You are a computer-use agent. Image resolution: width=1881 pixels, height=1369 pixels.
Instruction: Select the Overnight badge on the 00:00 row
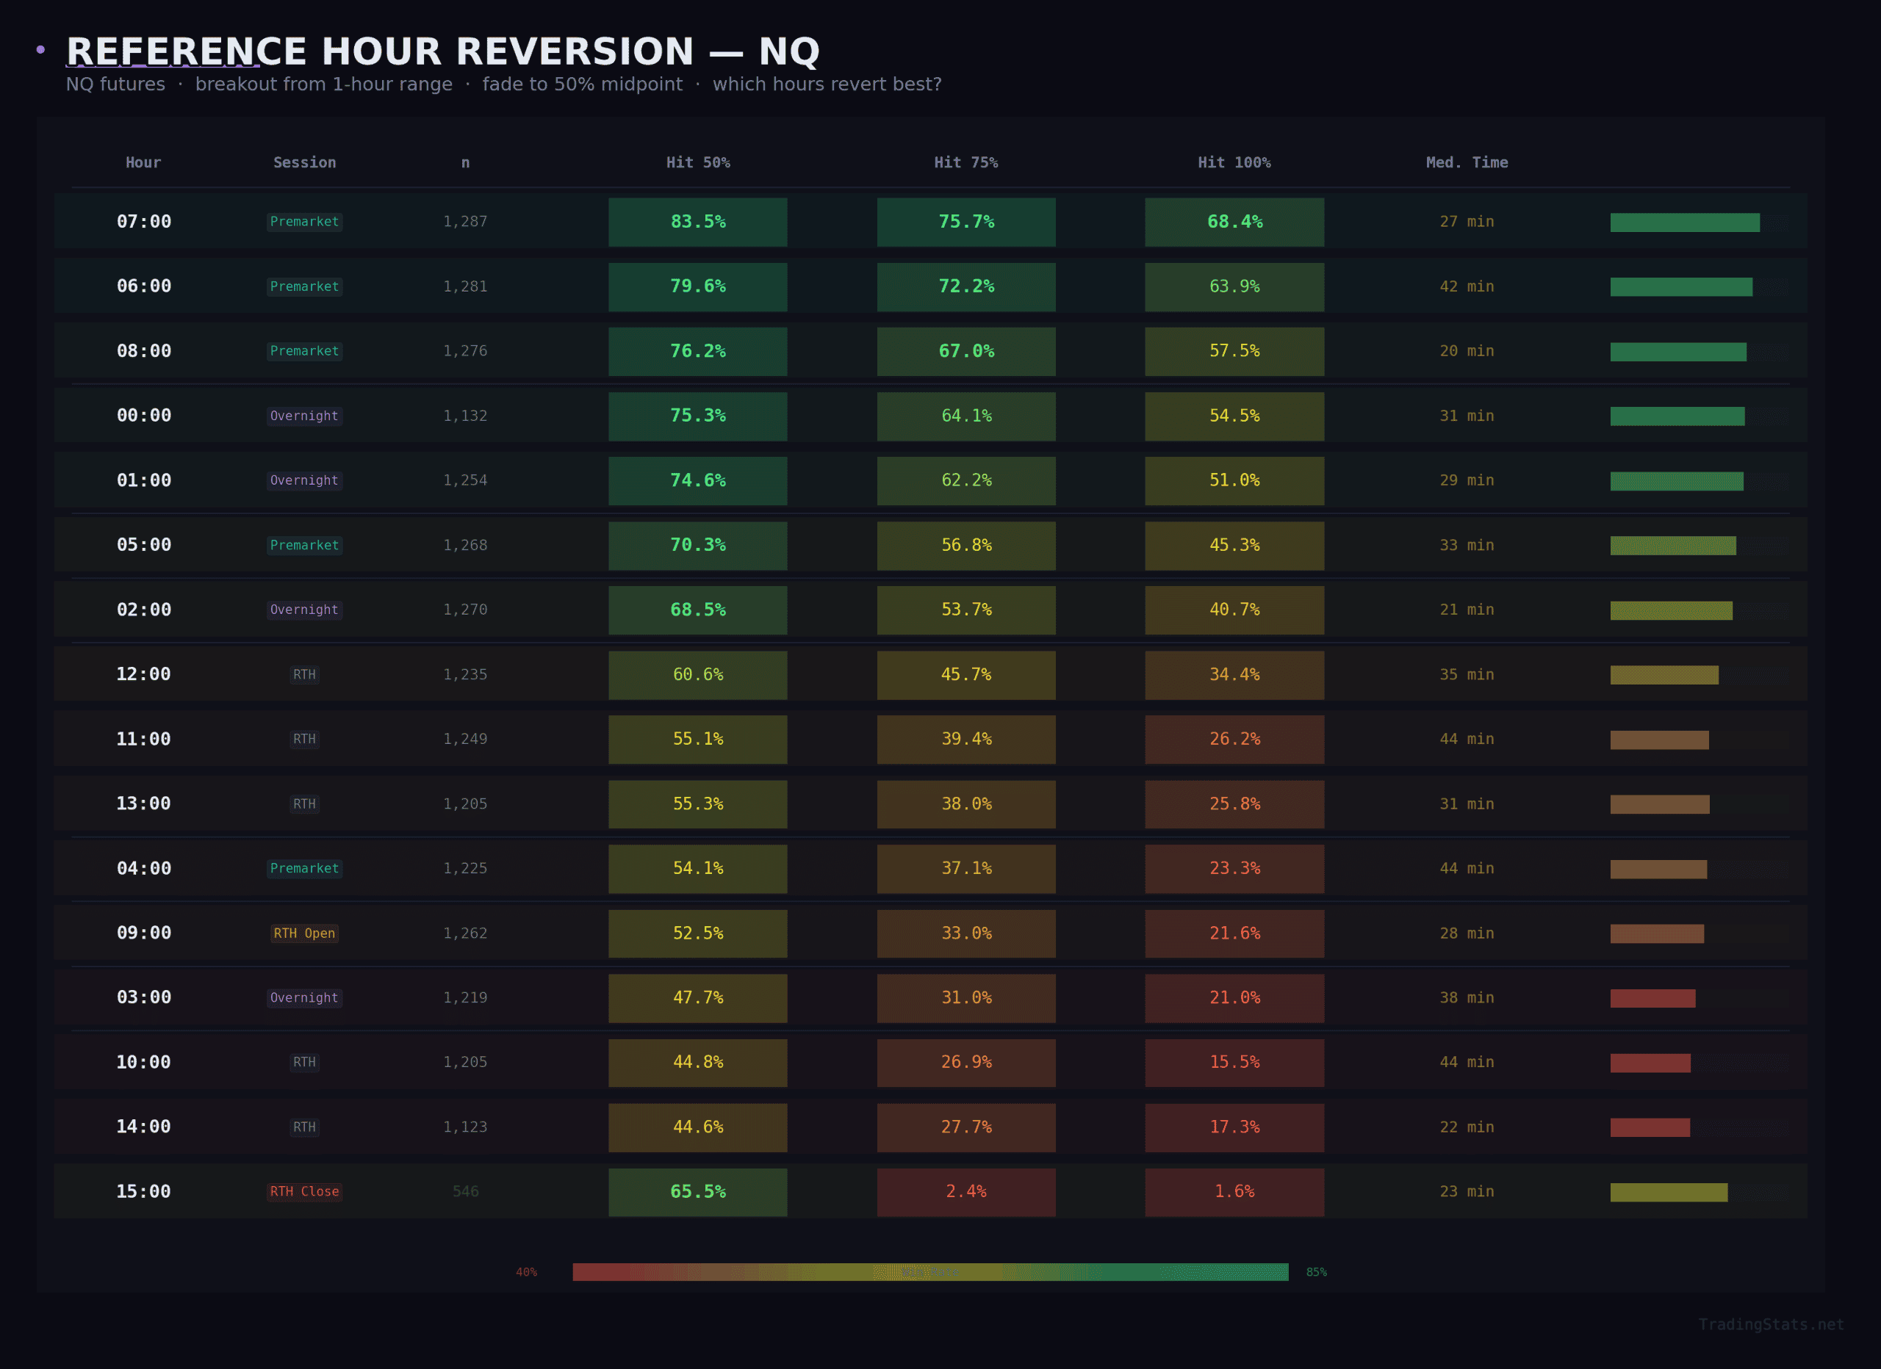tap(304, 416)
